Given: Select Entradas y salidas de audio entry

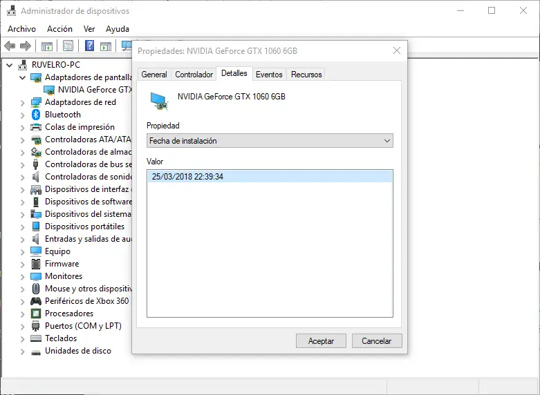Looking at the screenshot, I should pos(89,239).
